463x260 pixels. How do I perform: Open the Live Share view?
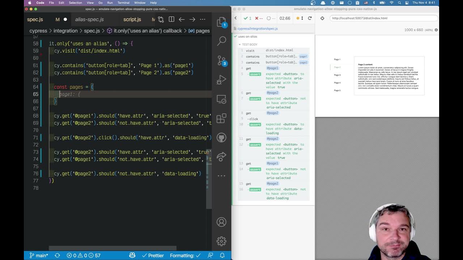tap(221, 157)
